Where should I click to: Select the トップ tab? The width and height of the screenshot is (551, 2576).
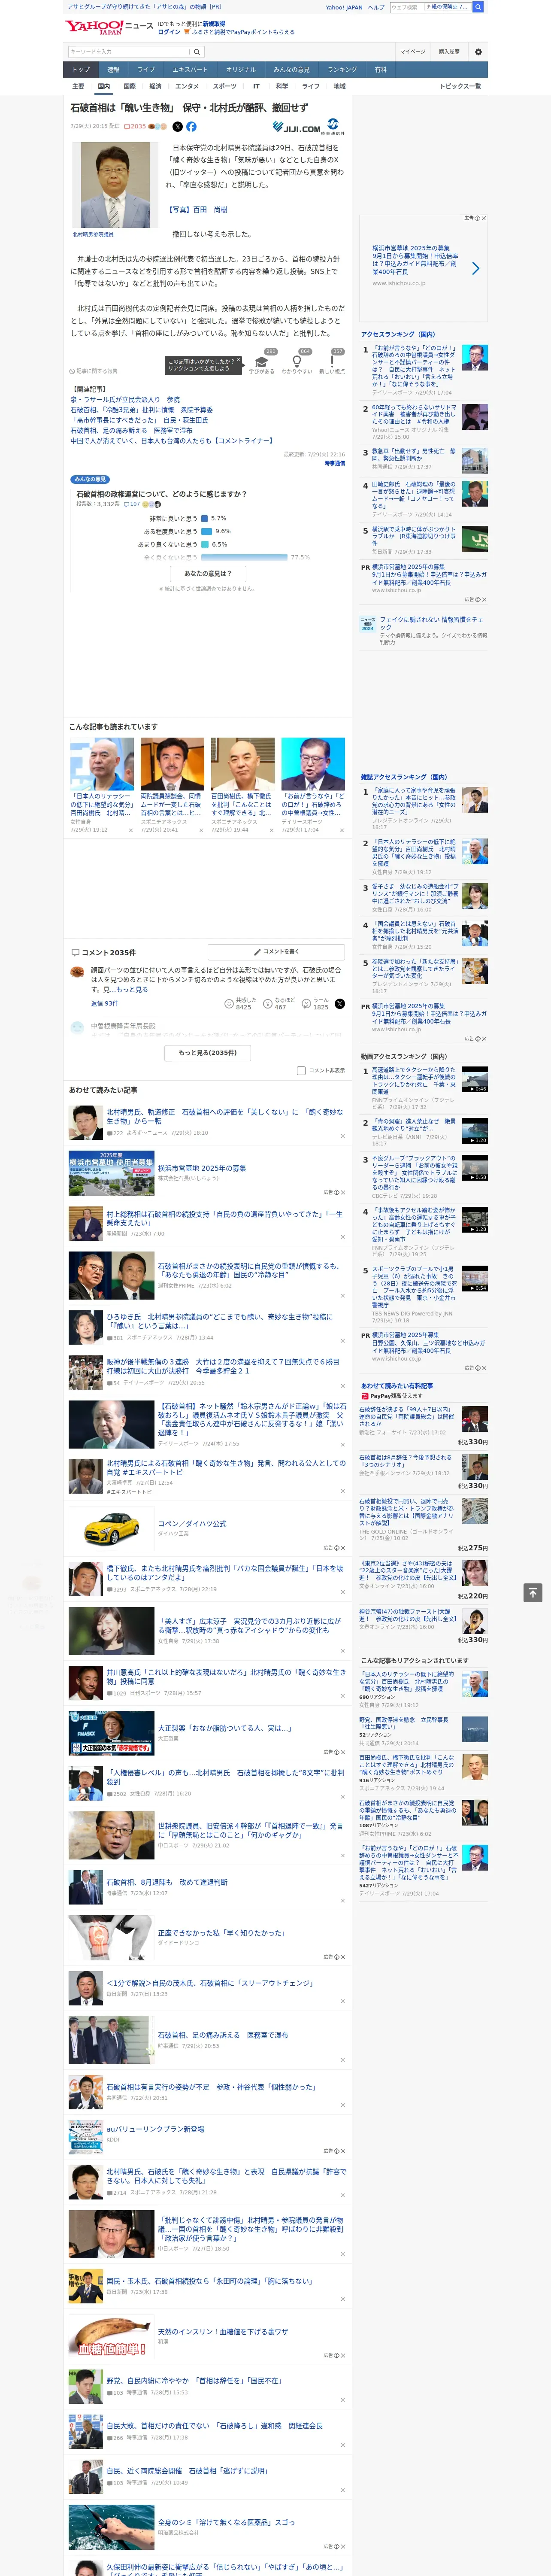[81, 70]
